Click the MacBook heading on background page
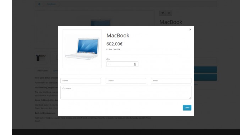252x135 pixels. pyautogui.click(x=171, y=22)
